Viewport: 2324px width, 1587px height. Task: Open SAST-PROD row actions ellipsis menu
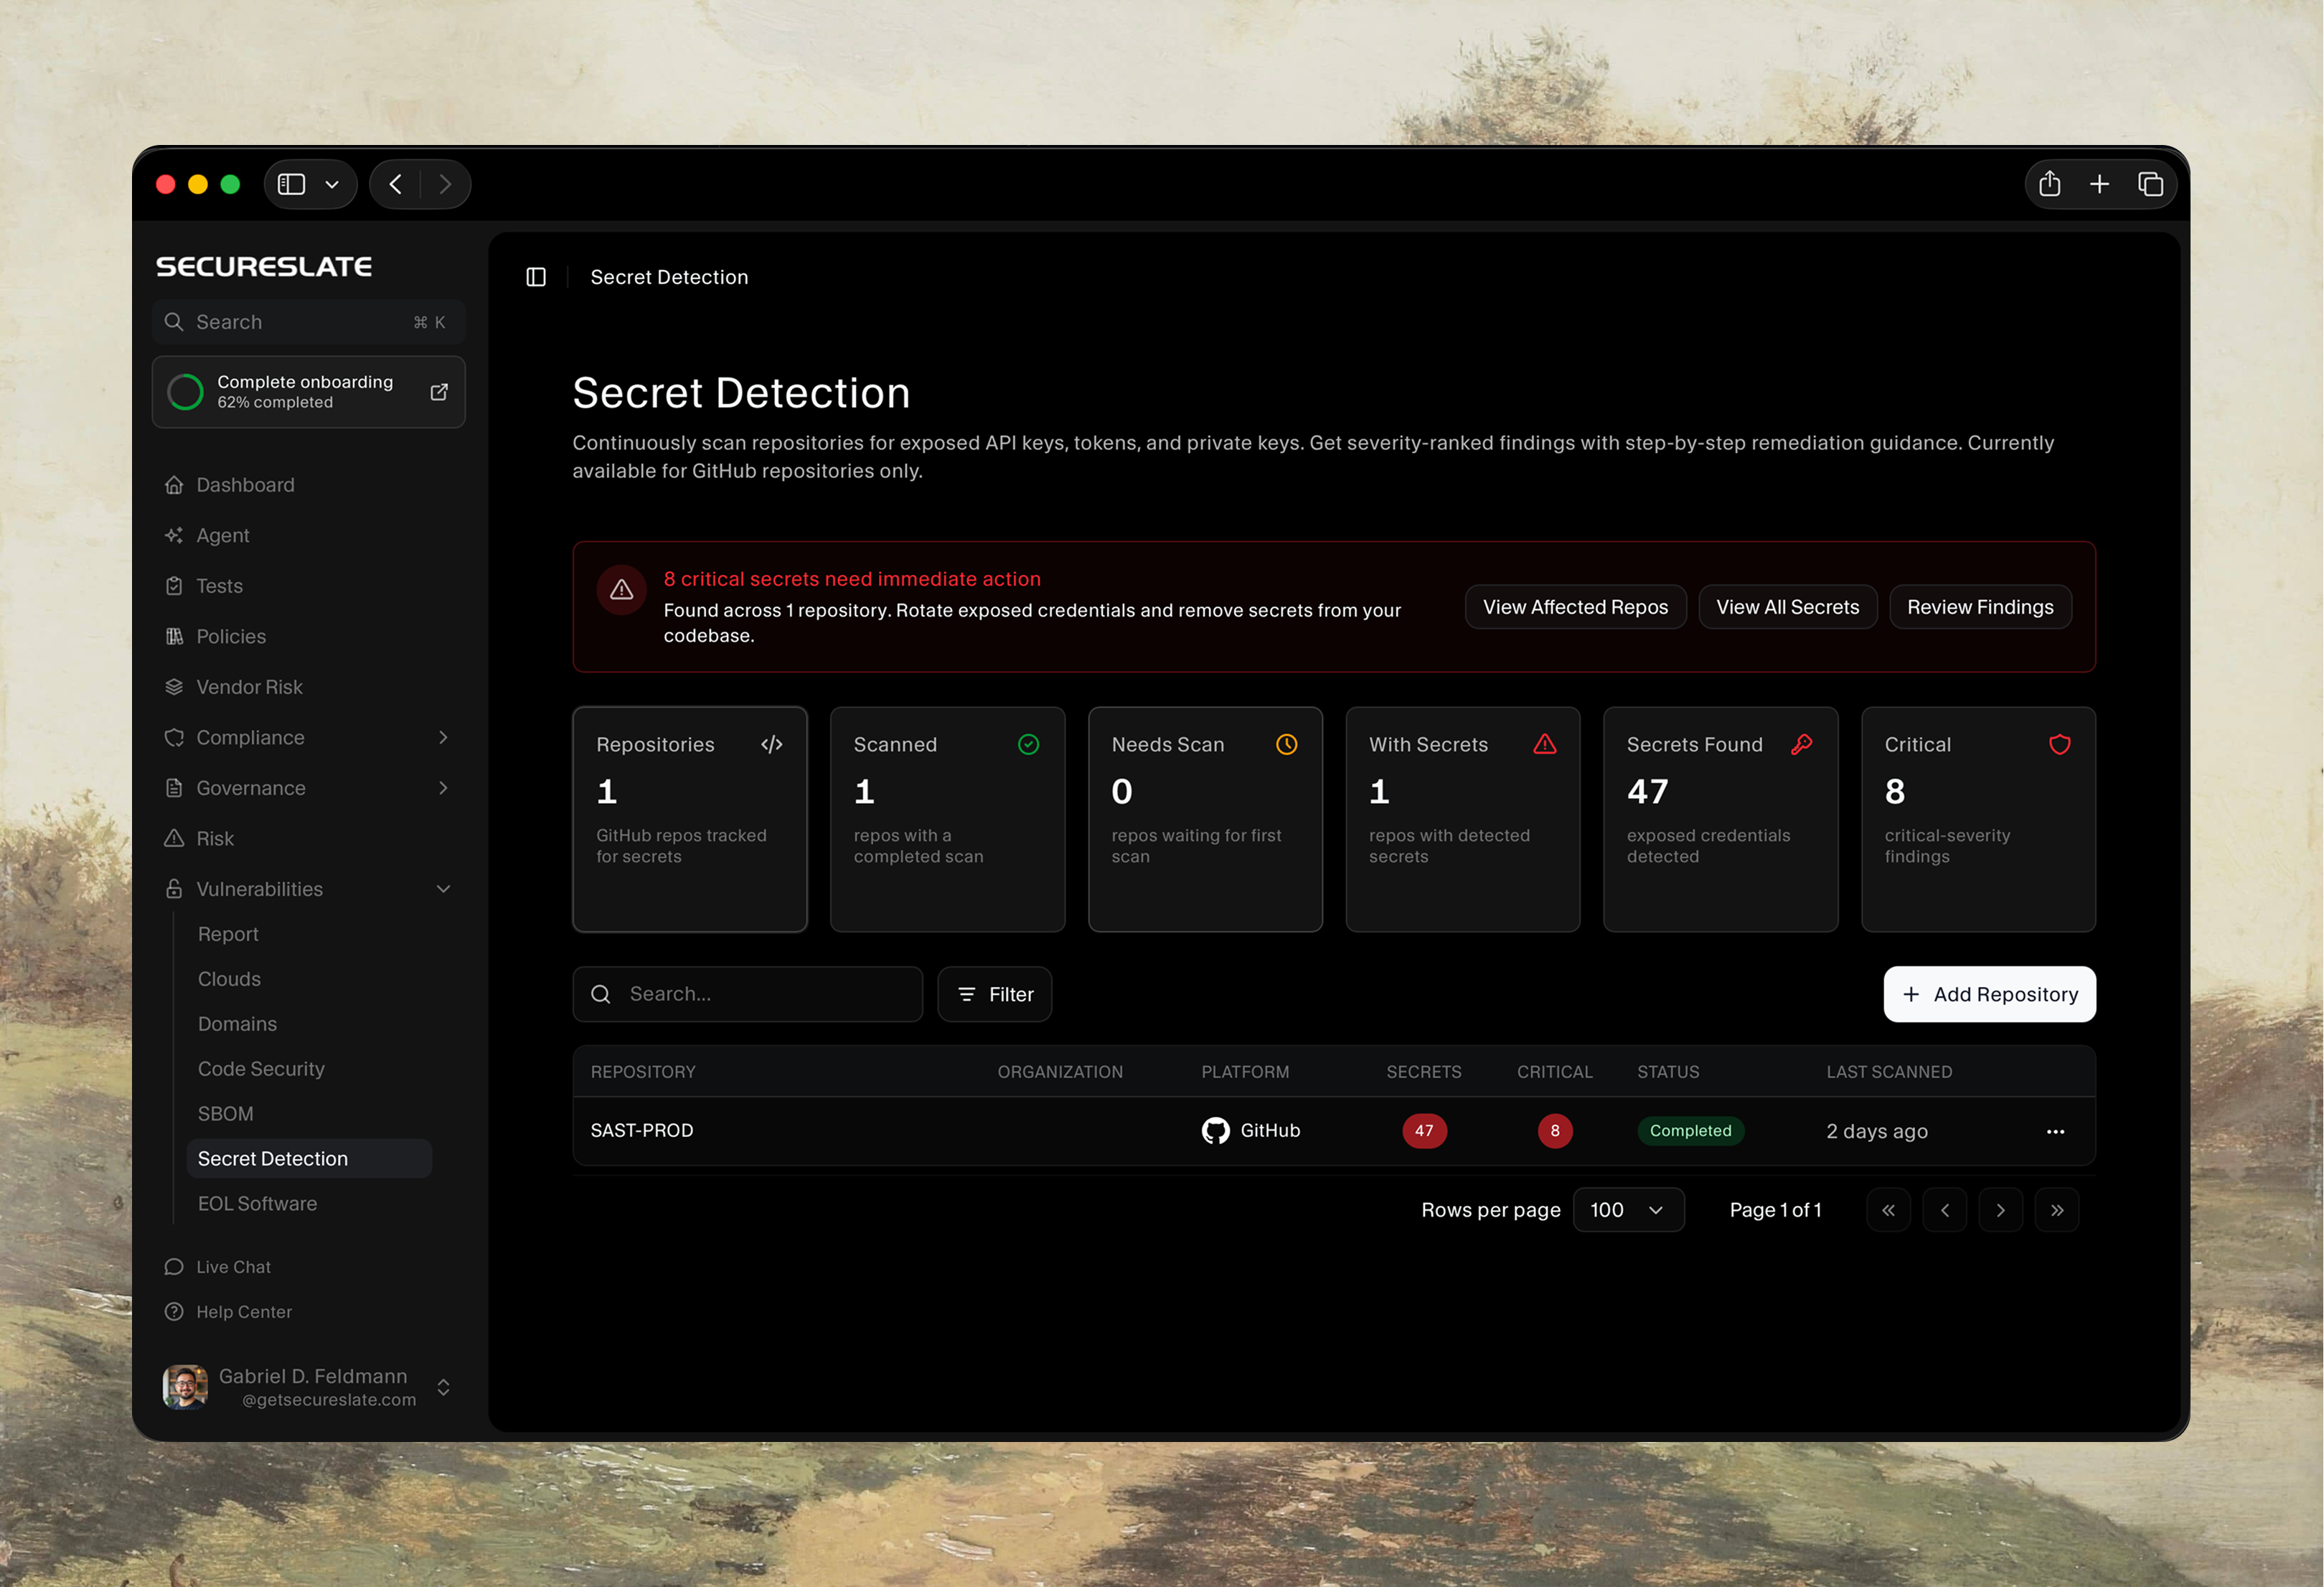pos(2054,1132)
